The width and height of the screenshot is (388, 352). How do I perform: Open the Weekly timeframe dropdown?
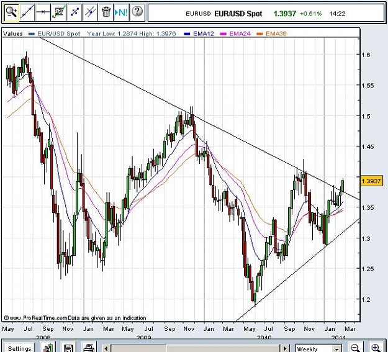318,349
